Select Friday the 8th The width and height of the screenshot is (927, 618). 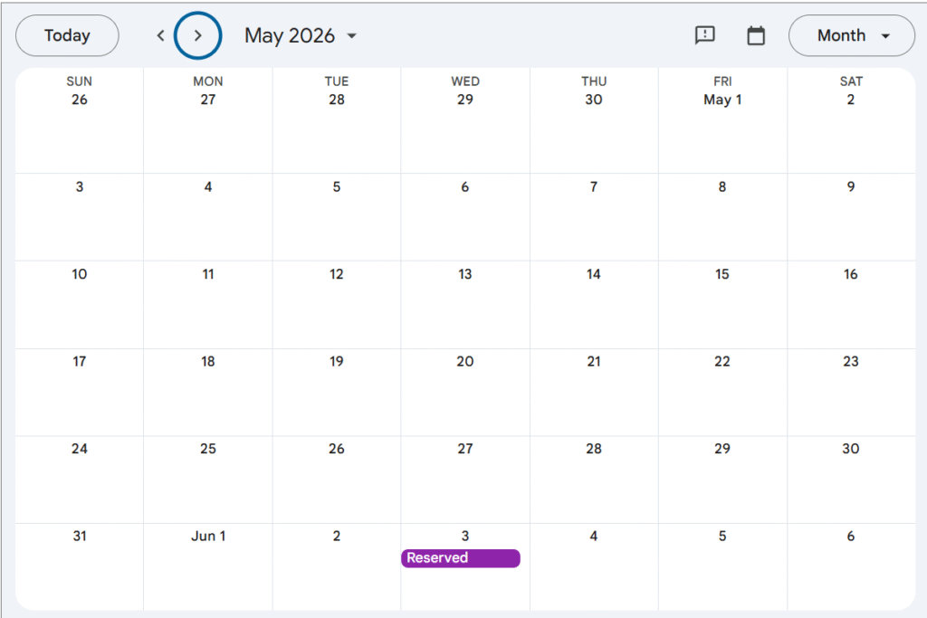[x=722, y=187]
